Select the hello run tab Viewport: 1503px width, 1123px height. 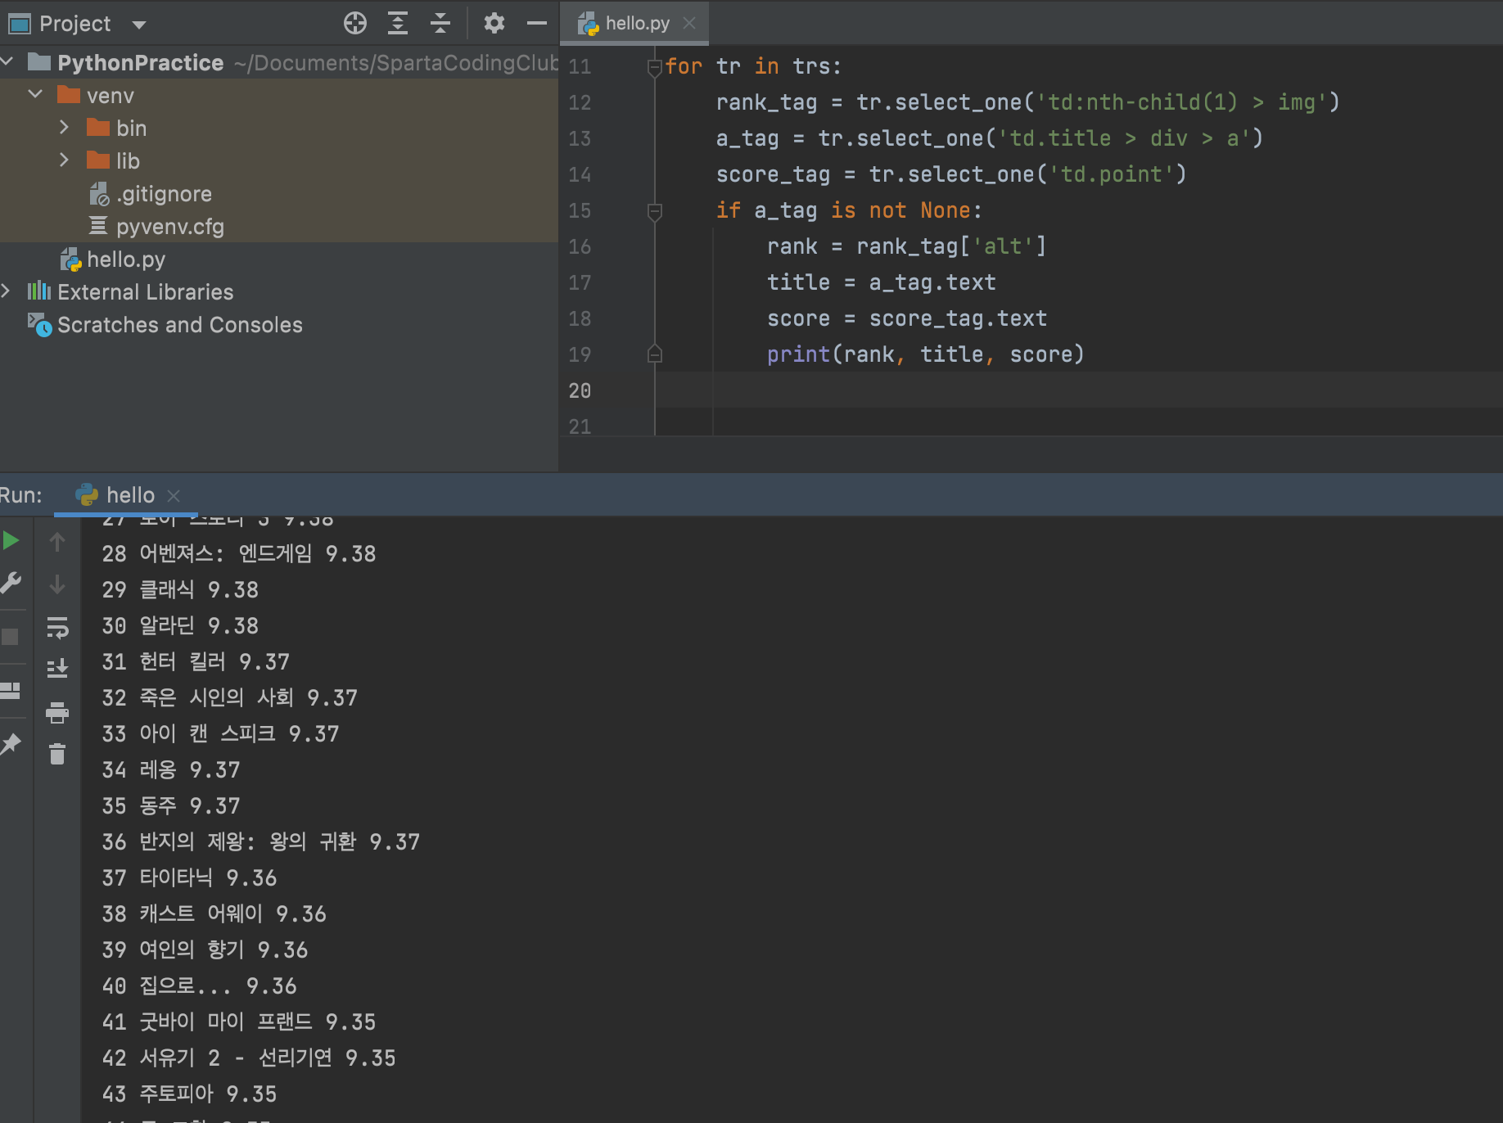click(130, 495)
